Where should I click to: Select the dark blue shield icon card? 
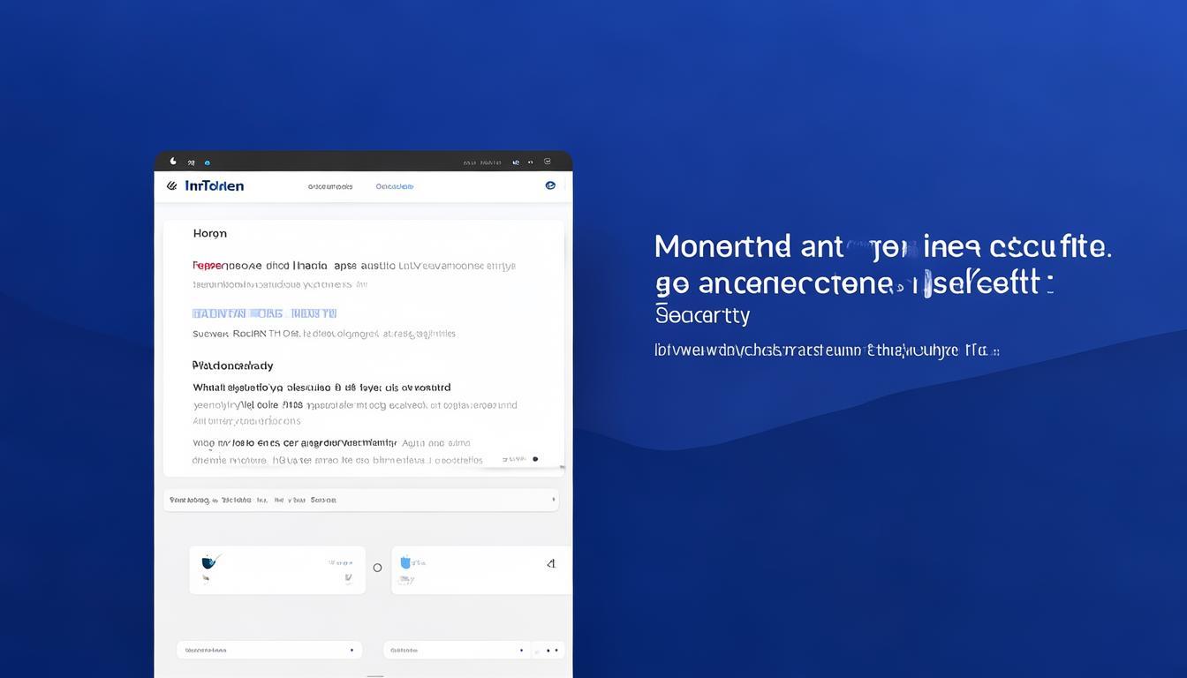click(x=277, y=570)
